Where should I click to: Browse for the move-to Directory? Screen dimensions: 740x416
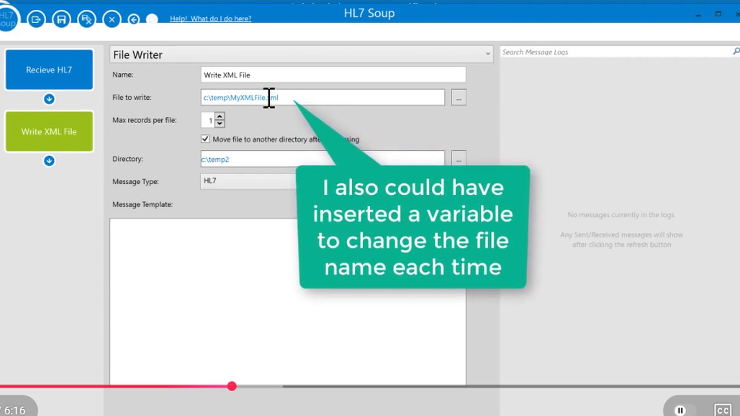click(458, 159)
